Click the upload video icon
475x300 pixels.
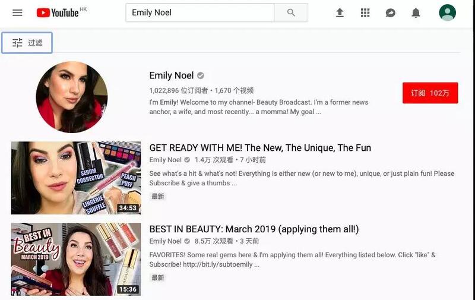(340, 12)
